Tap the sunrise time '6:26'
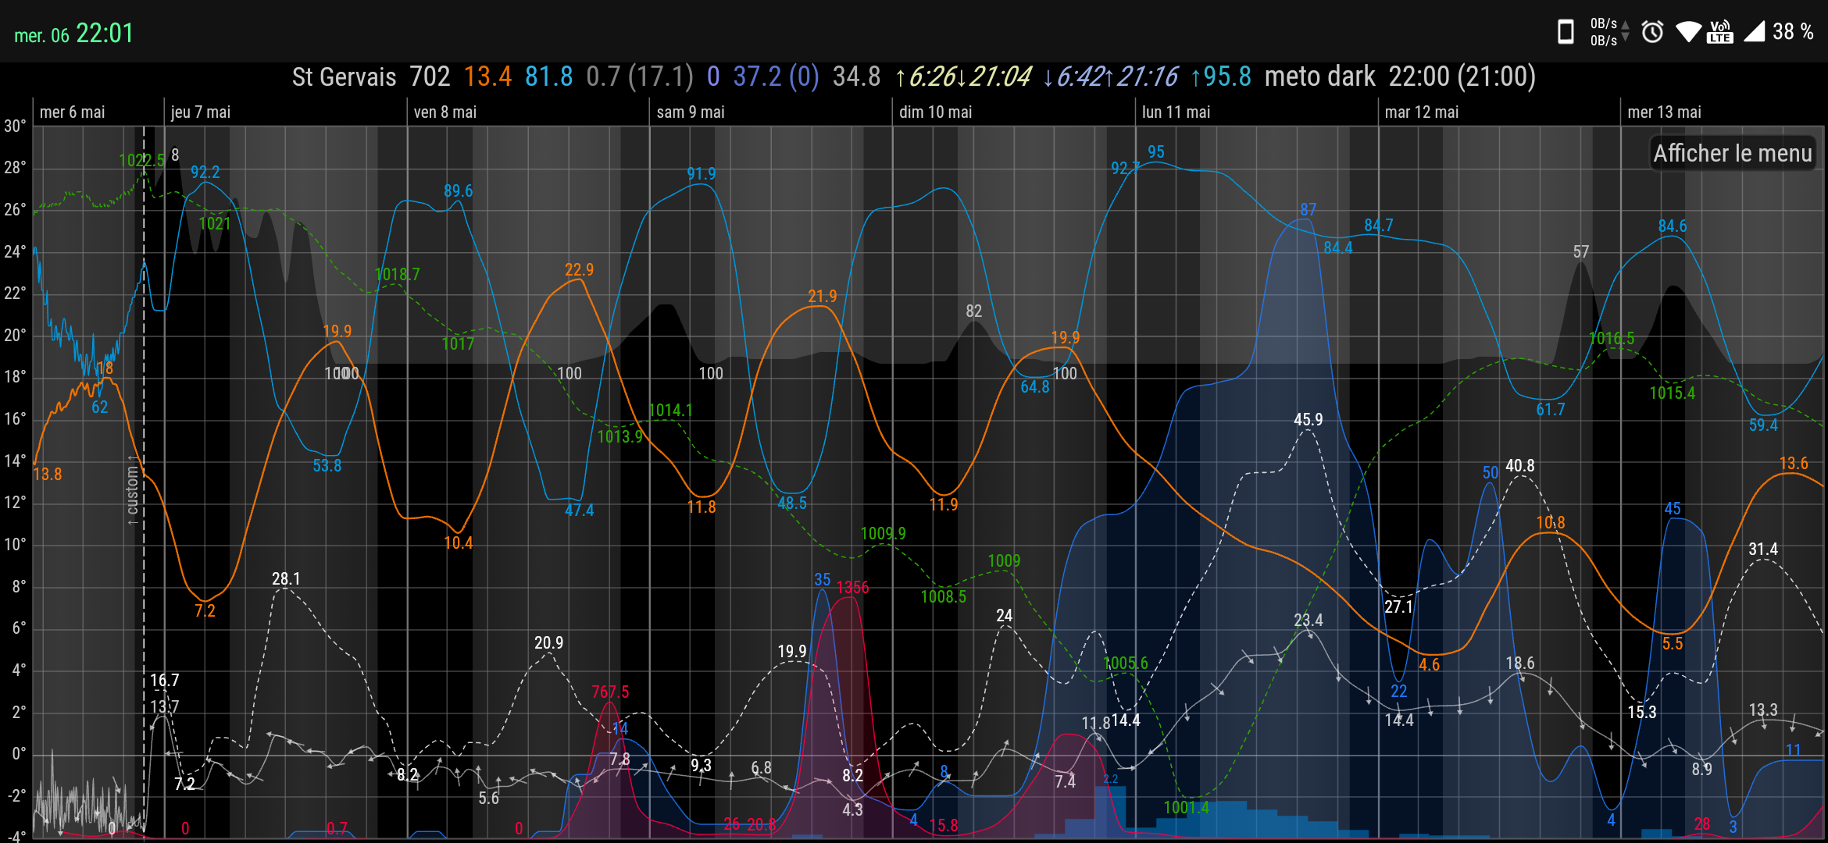Viewport: 1828px width, 843px height. 933,76
